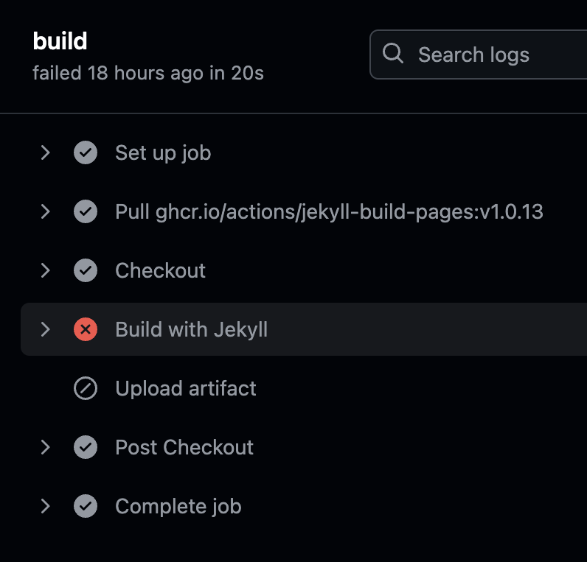The height and width of the screenshot is (562, 587).
Task: Click the red failure icon for Build with Jekyll
Action: pyautogui.click(x=86, y=329)
